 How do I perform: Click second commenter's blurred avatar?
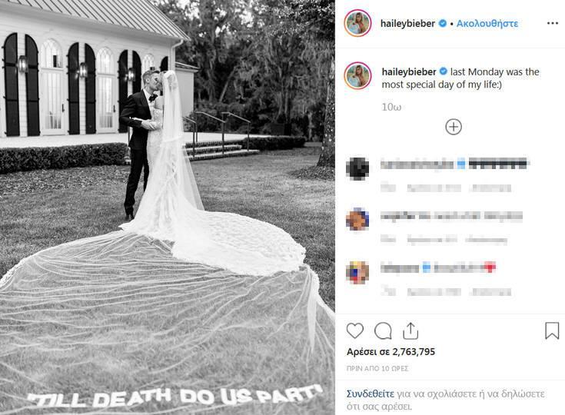coord(357,219)
